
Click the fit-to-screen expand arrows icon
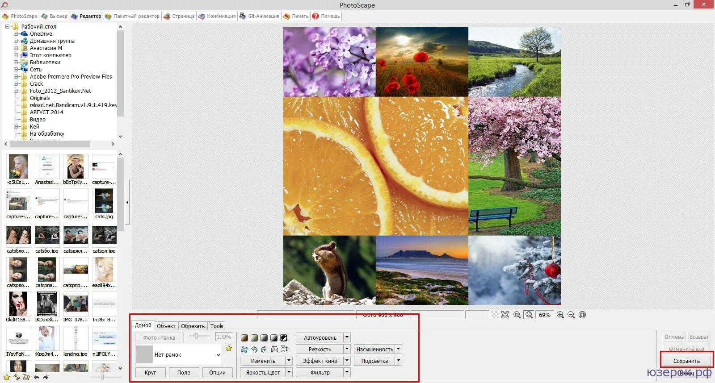click(505, 315)
